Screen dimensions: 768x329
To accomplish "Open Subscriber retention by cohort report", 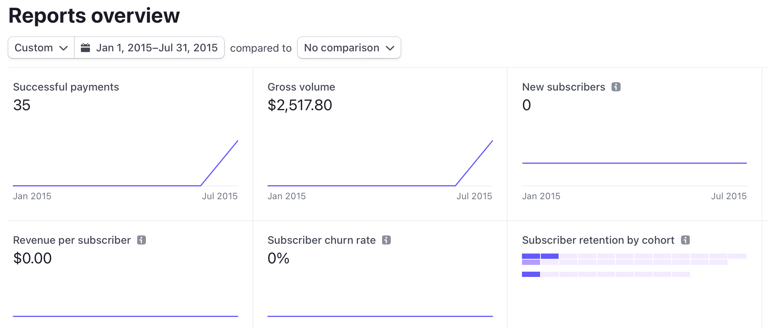I will click(x=598, y=240).
